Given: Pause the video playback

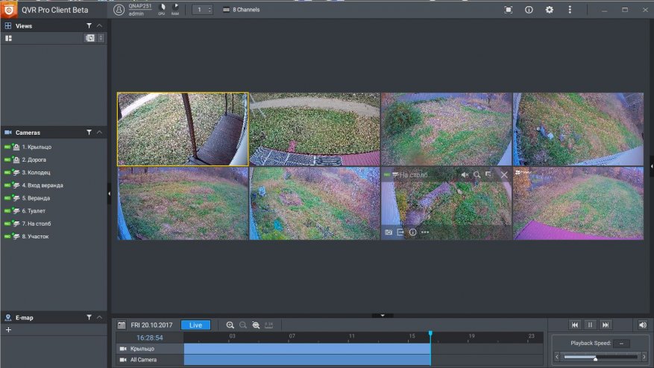Looking at the screenshot, I should pos(590,325).
